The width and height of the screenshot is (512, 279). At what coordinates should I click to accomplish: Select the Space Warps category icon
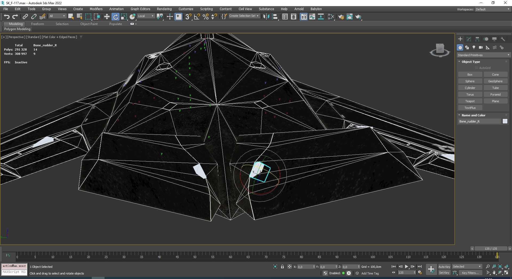495,47
